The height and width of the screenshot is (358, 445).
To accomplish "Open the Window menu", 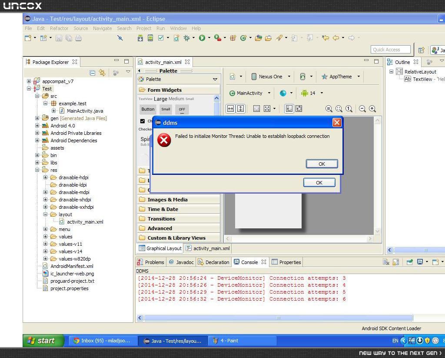I will [x=178, y=28].
